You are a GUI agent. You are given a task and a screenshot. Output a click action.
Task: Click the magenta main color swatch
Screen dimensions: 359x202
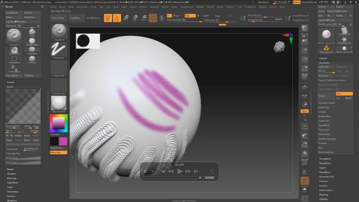pos(63,141)
